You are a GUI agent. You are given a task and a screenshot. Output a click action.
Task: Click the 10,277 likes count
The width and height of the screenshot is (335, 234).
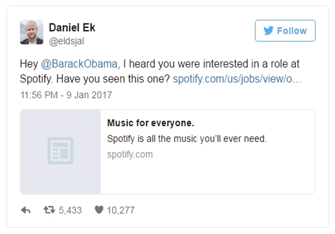tap(120, 210)
